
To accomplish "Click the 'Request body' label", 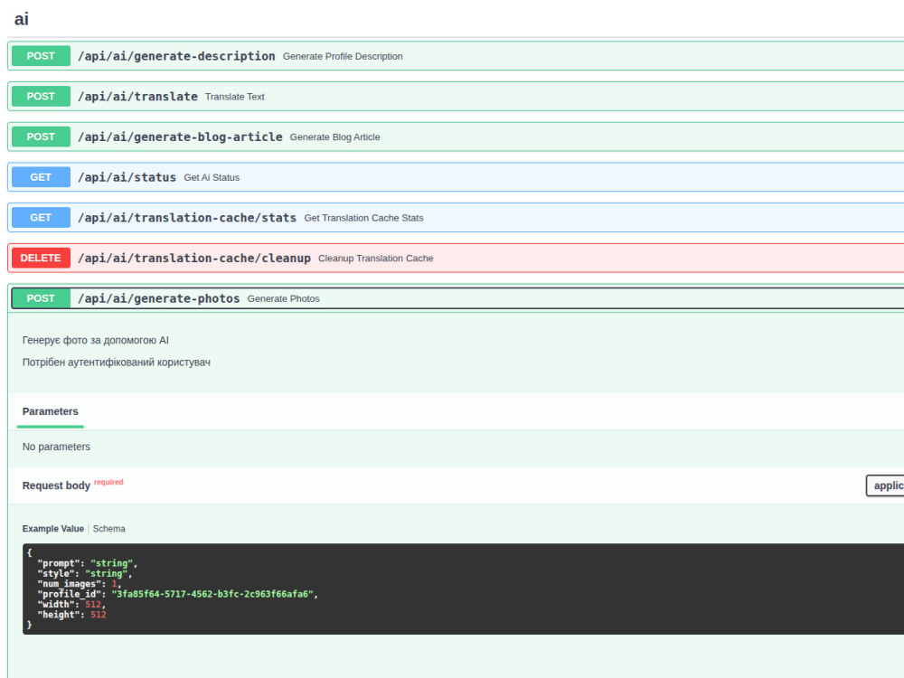I will tap(56, 485).
